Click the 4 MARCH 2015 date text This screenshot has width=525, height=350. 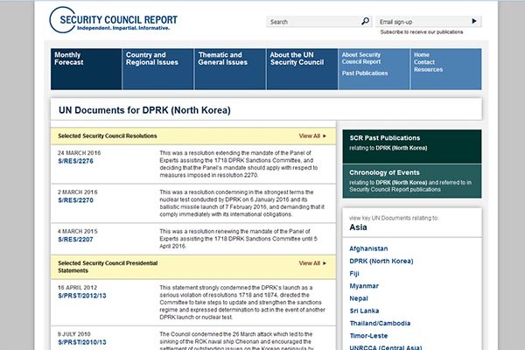coord(78,231)
